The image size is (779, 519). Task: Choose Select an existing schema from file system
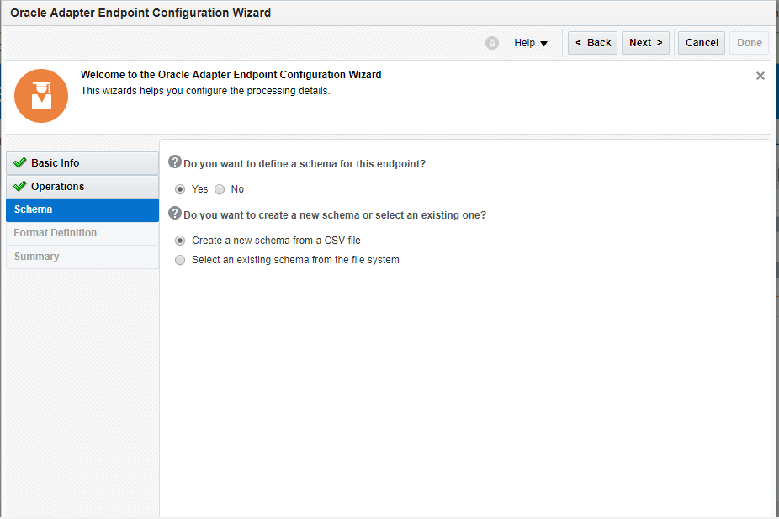(180, 260)
